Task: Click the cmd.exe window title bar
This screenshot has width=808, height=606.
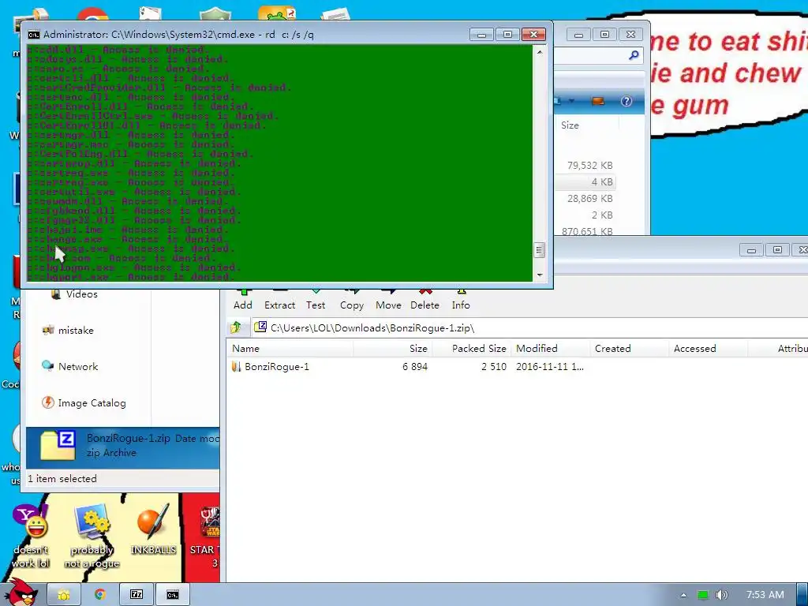Action: click(x=247, y=35)
